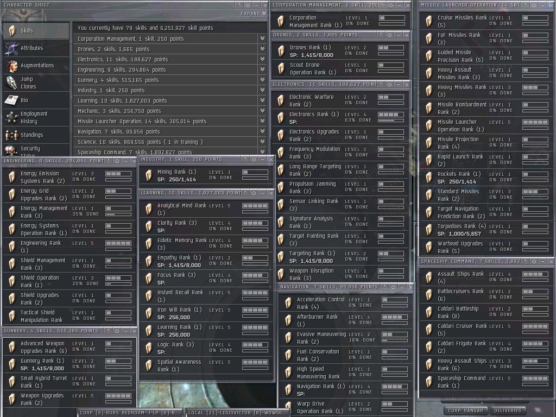Click the Afterburner skill book icon
The image size is (556, 417).
pos(289,320)
